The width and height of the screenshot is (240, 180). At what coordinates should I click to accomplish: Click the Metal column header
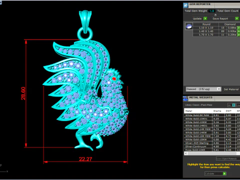(198, 111)
